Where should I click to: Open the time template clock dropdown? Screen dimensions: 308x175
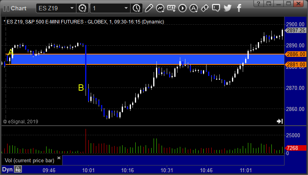pos(136,8)
